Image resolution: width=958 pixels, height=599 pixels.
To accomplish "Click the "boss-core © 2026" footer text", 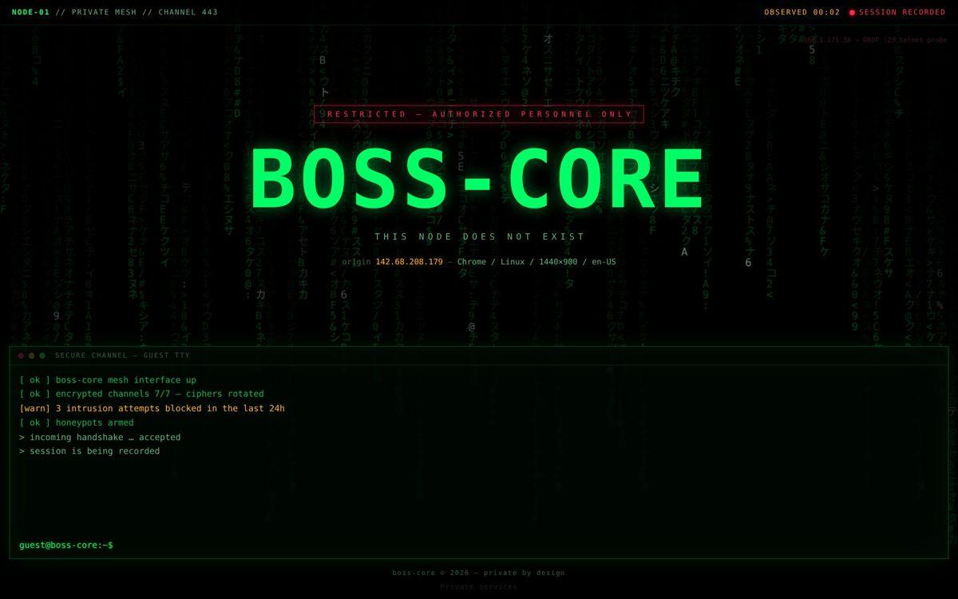I will pyautogui.click(x=479, y=573).
